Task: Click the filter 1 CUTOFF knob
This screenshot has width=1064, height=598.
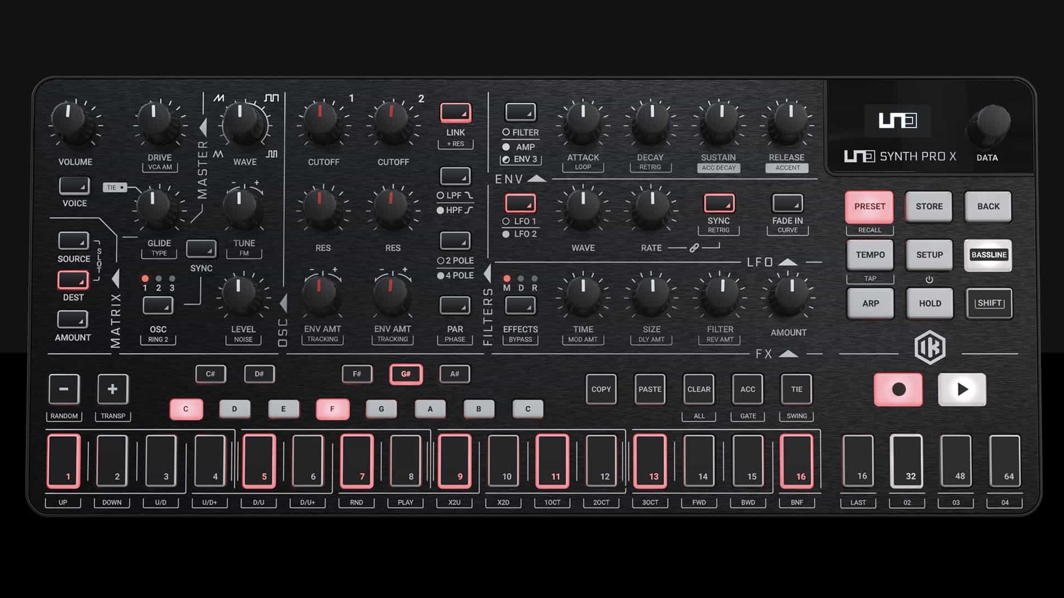Action: 321,121
